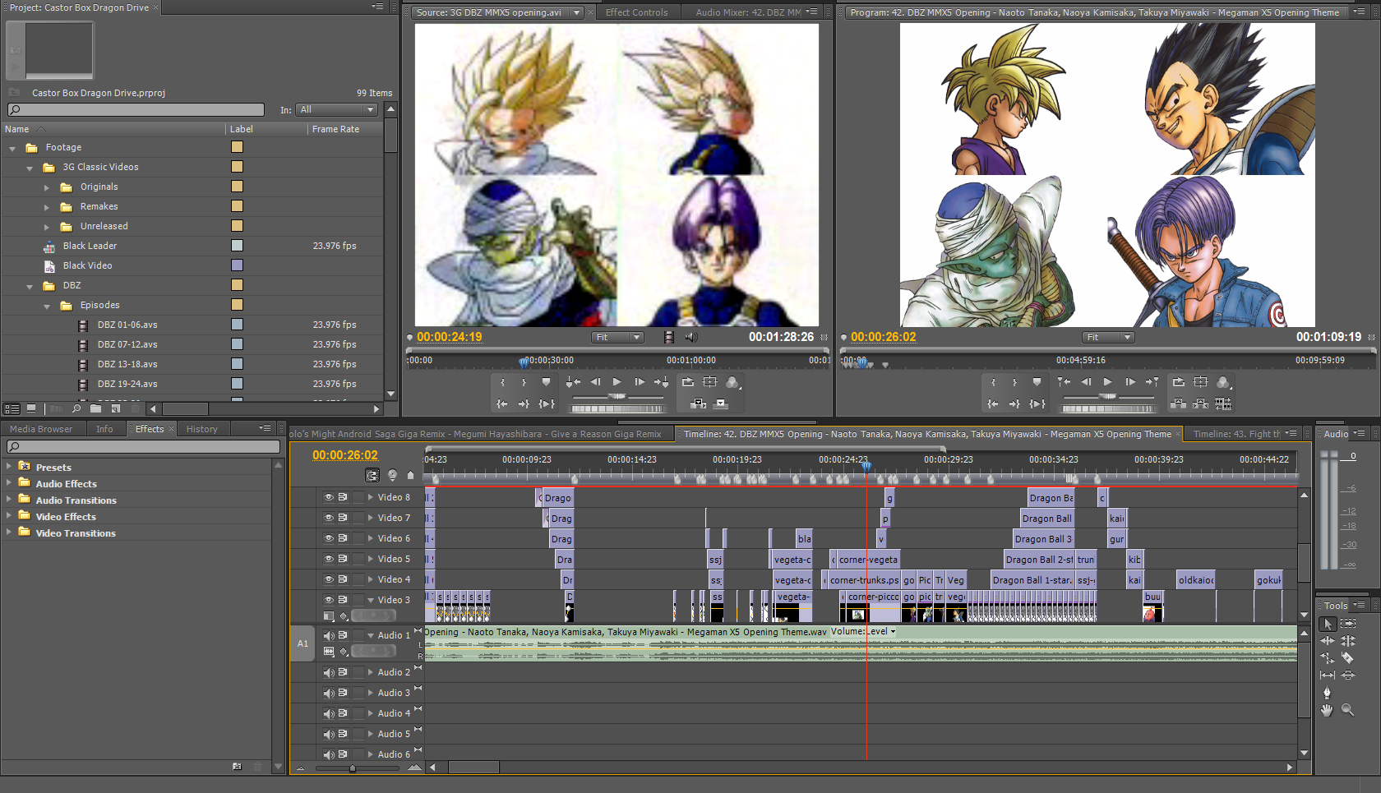Hide Video 5 track output eye
This screenshot has width=1381, height=793.
tap(329, 559)
